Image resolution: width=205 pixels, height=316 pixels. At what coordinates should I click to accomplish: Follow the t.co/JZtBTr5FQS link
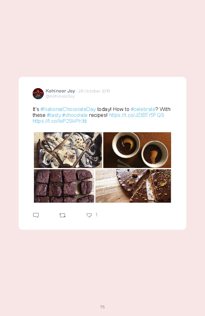coord(136,115)
